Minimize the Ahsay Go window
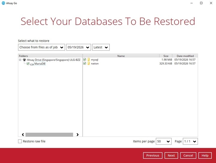The image size is (216, 163). click(x=192, y=3)
